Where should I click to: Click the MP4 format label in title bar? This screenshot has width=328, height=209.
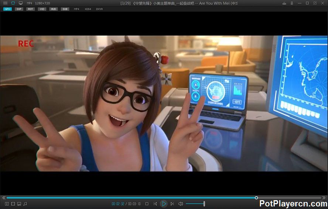29,3
